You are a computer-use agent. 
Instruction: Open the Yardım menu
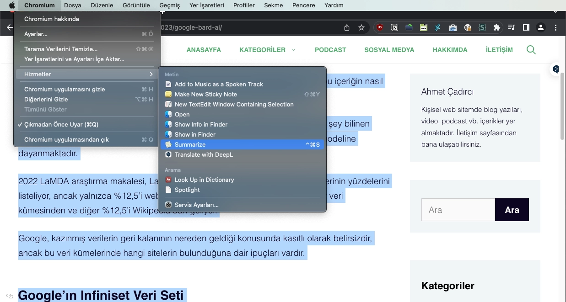pos(334,5)
